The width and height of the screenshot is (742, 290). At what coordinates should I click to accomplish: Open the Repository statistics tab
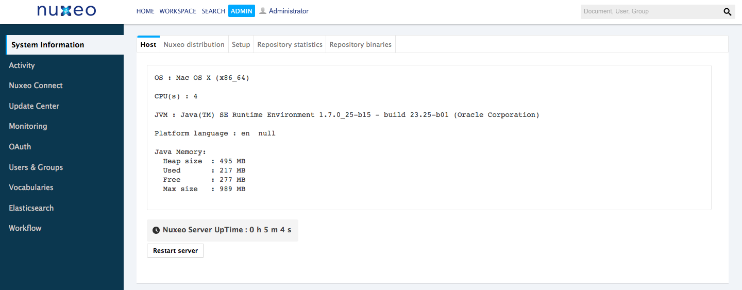coord(290,44)
